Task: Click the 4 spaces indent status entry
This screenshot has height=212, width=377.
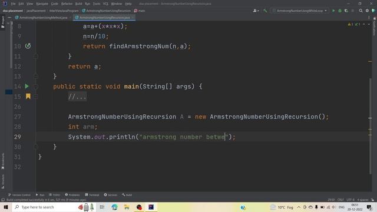Action: click(363, 200)
